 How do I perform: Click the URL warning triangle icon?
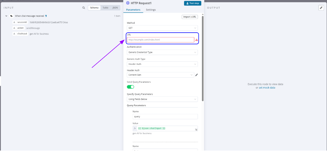click(197, 40)
